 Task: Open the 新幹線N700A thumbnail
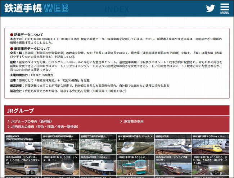[23, 145]
